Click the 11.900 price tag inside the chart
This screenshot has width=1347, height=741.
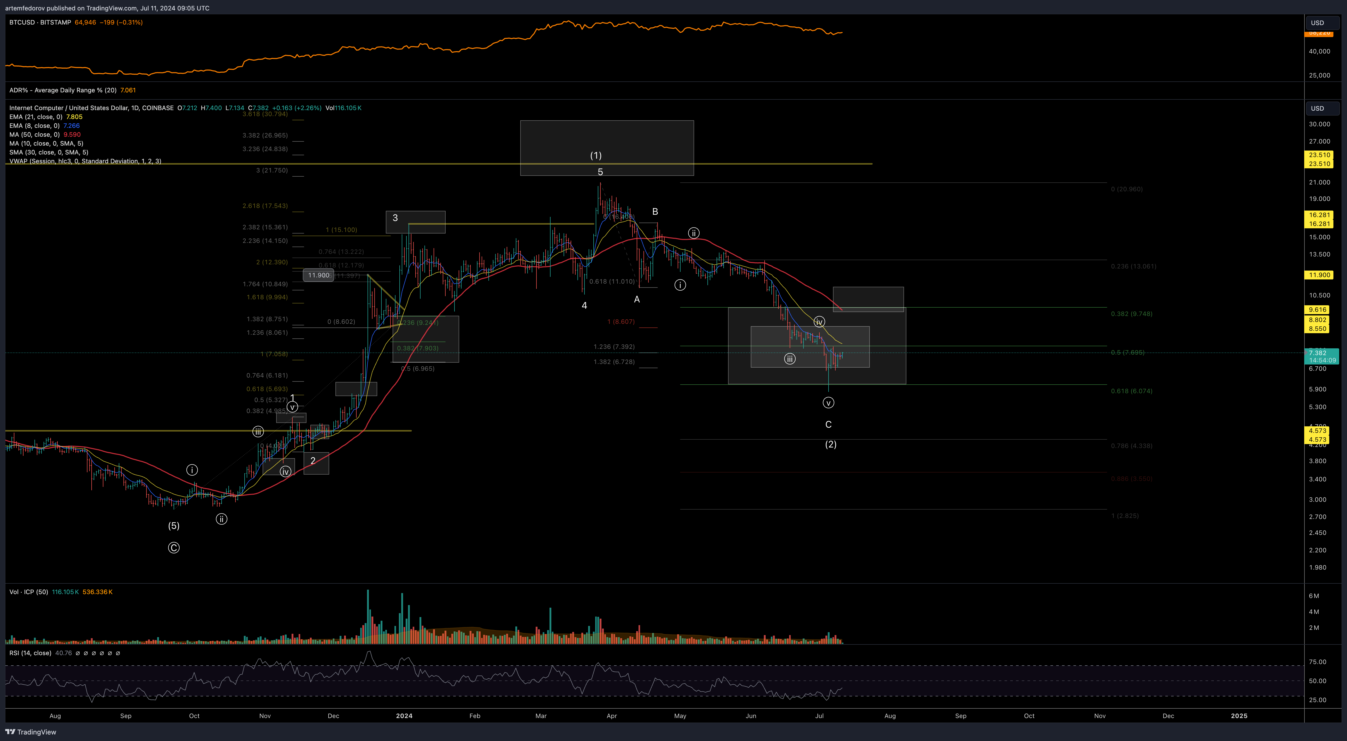[318, 275]
